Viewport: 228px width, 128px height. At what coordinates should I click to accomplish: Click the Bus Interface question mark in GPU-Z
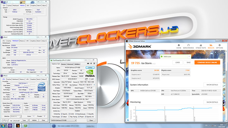click(x=94, y=85)
